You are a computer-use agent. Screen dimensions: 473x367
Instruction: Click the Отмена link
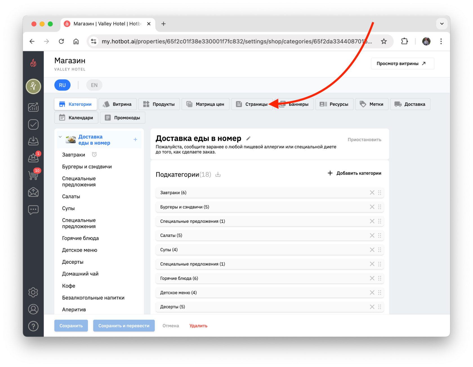click(171, 326)
